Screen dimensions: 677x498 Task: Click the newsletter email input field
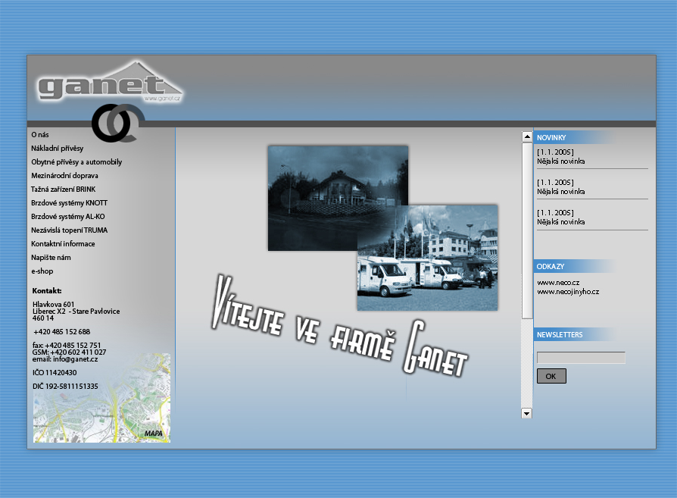point(581,358)
